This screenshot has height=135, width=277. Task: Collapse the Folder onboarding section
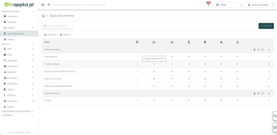269,50
